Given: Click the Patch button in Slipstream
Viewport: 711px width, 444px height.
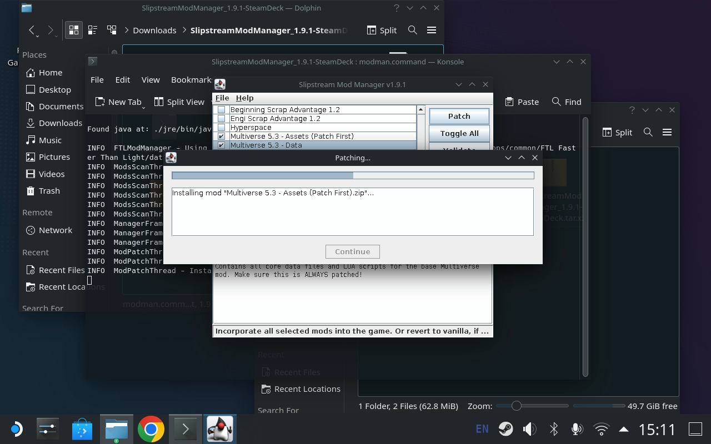Looking at the screenshot, I should coord(459,116).
